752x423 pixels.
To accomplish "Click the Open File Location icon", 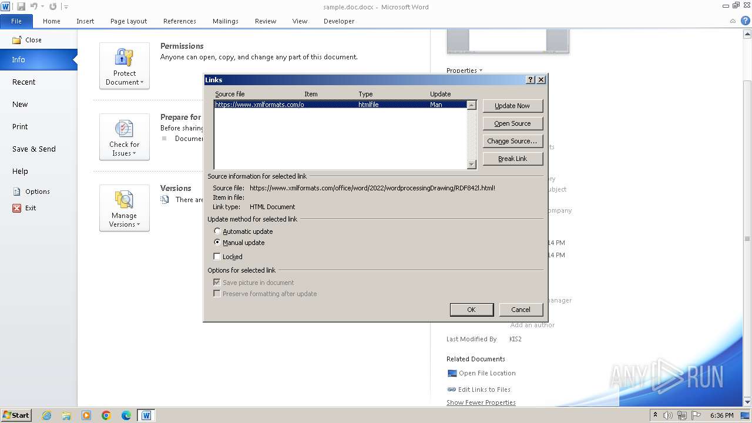I will [x=452, y=373].
